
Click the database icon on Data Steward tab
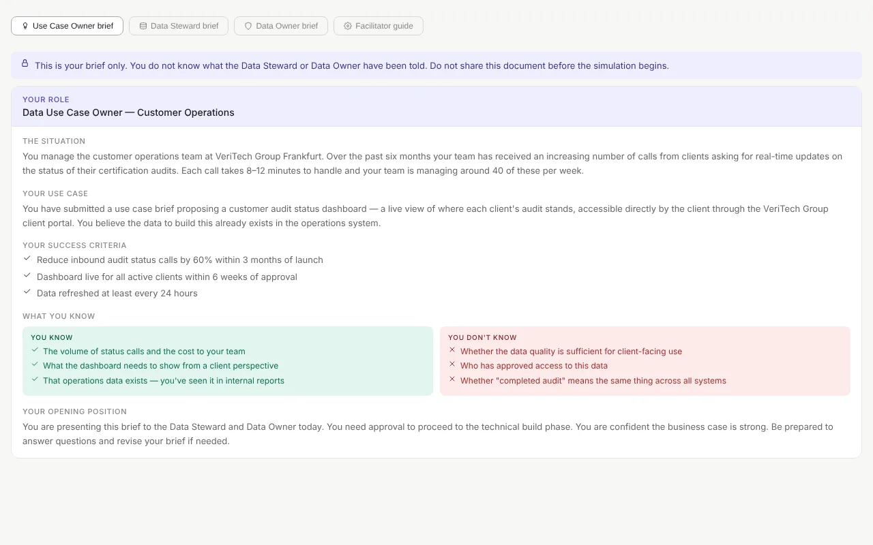coord(143,26)
